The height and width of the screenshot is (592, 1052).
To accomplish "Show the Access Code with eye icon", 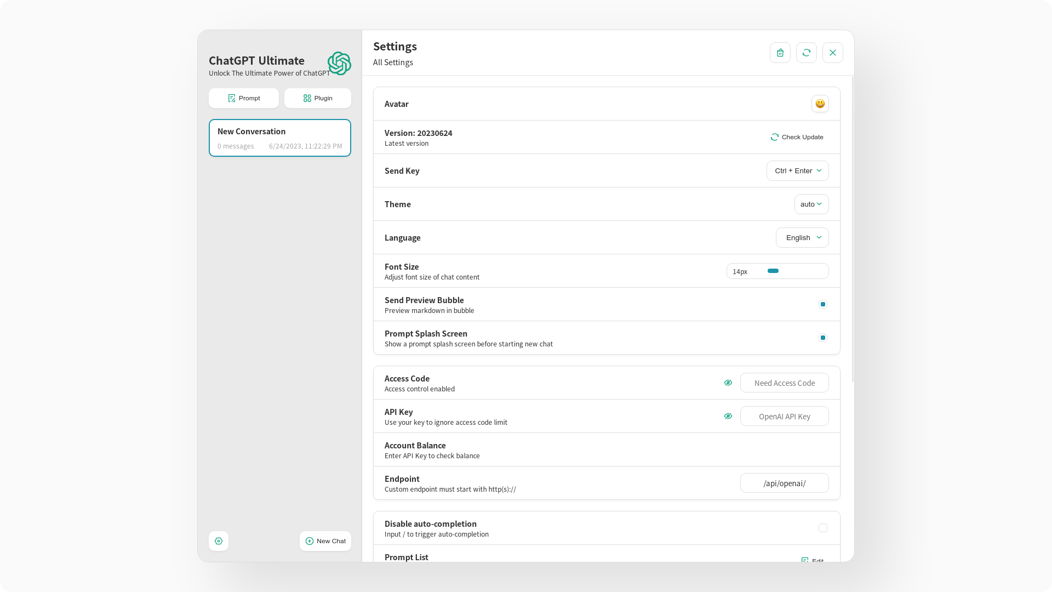I will pyautogui.click(x=728, y=383).
